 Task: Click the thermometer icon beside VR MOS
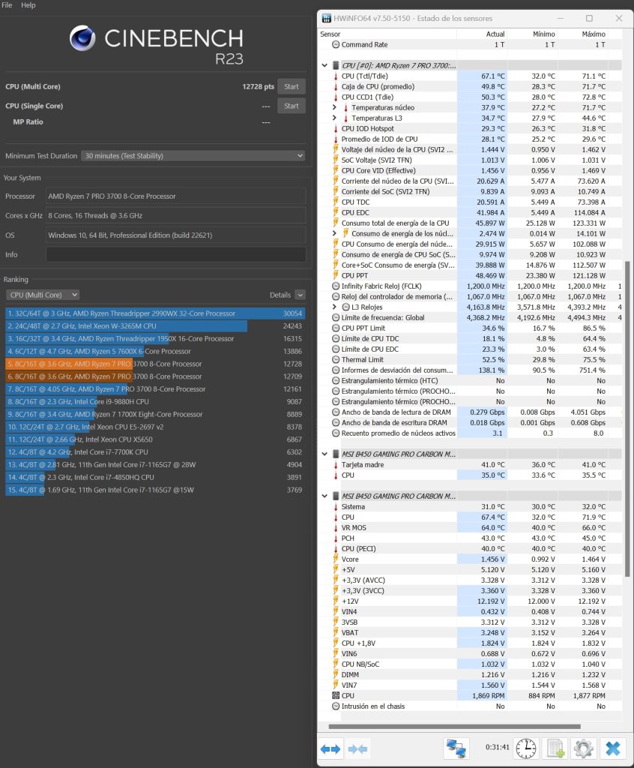(x=336, y=528)
